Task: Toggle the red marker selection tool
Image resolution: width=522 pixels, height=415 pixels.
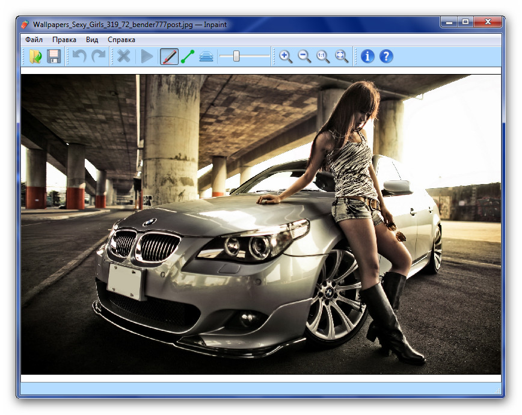Action: click(x=169, y=57)
